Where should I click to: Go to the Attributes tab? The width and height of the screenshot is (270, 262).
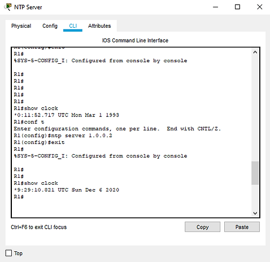[99, 26]
